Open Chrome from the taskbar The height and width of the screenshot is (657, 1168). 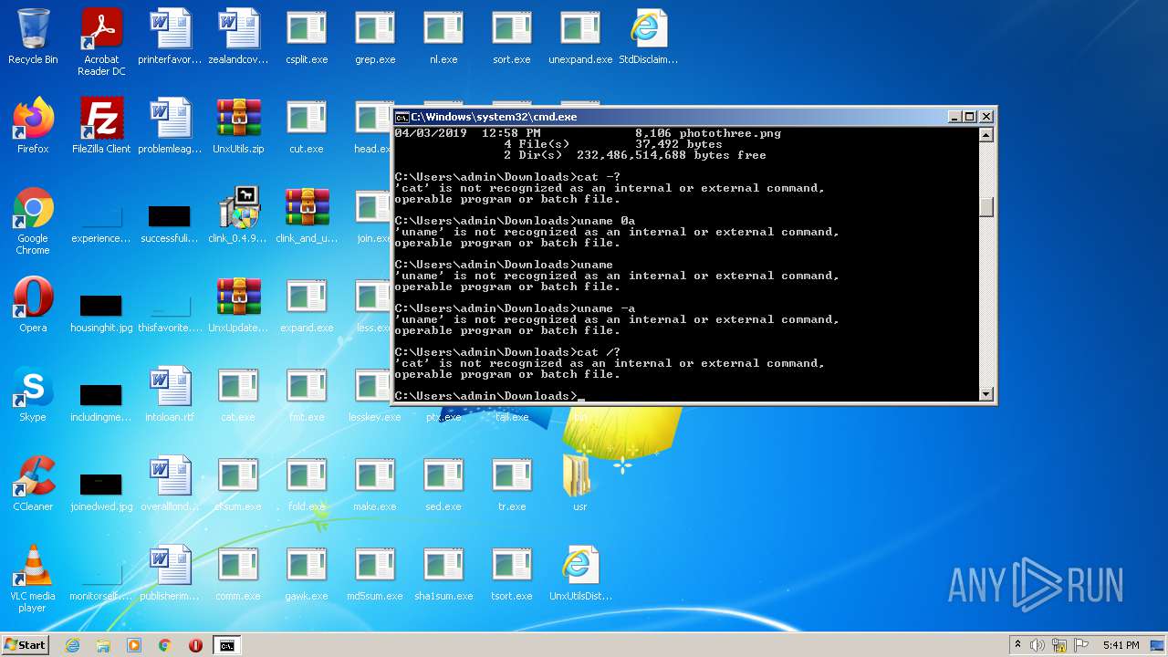165,645
